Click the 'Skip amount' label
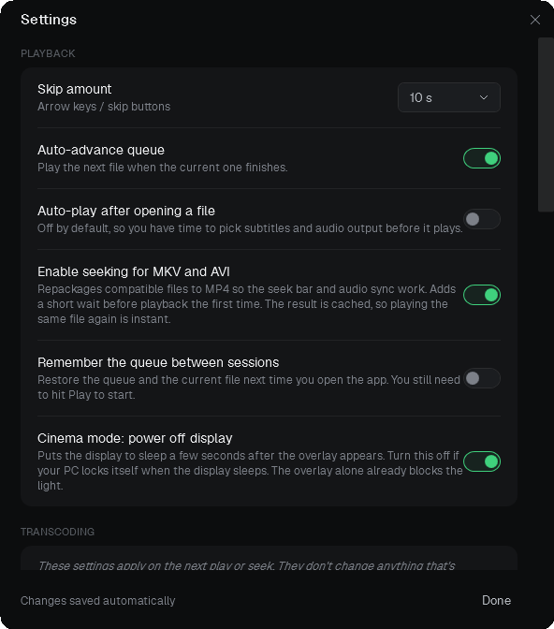 [x=74, y=89]
